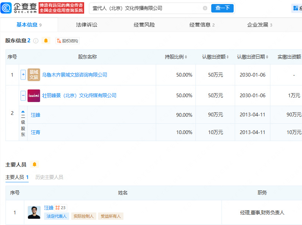This screenshot has height=225, width=302.
Task: Click the 受益所有人 tag
Action: [111, 216]
